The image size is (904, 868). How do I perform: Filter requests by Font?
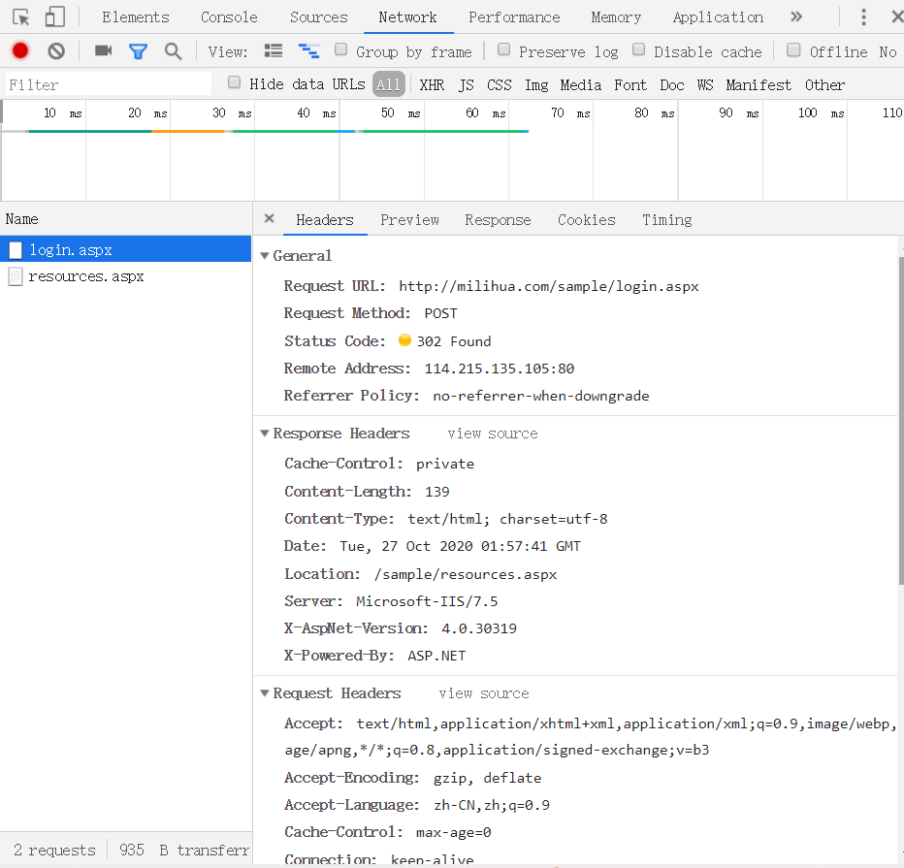(x=630, y=85)
